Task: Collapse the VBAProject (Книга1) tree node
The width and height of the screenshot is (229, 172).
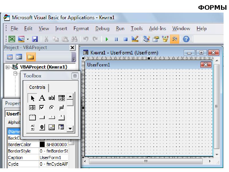Action: tap(8, 67)
